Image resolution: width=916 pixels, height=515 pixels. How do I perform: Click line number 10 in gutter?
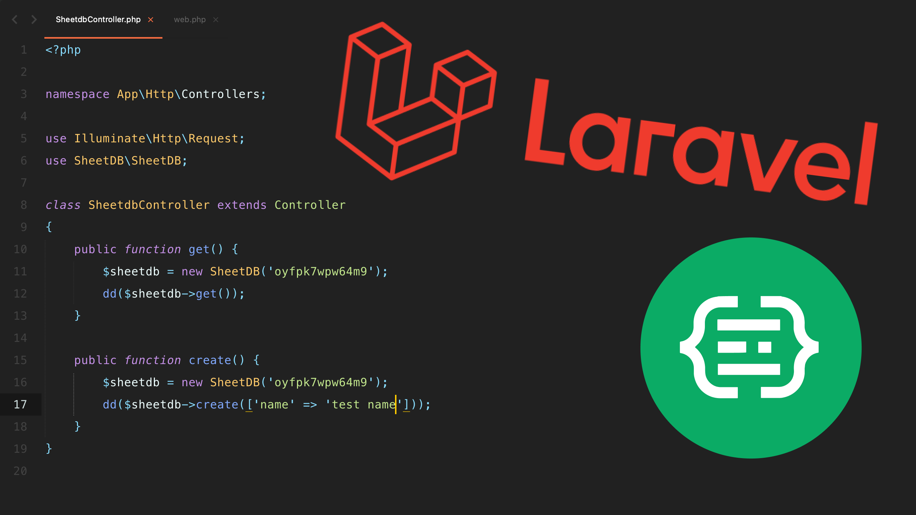[x=20, y=249]
